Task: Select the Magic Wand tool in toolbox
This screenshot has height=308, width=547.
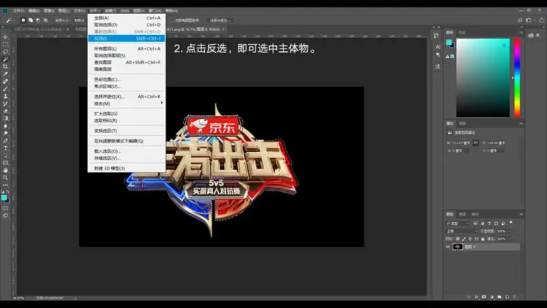Action: [5, 59]
